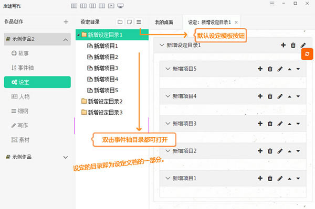The height and width of the screenshot is (209, 315).
Task: Open 人物 in sidebar
Action: pyautogui.click(x=20, y=96)
